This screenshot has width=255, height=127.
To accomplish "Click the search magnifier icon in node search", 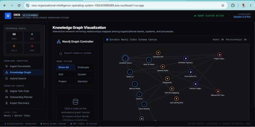I will pos(61,53).
